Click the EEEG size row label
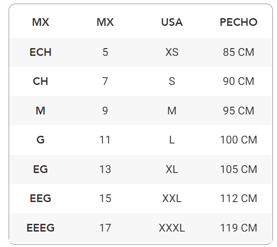277x247 pixels. point(40,228)
